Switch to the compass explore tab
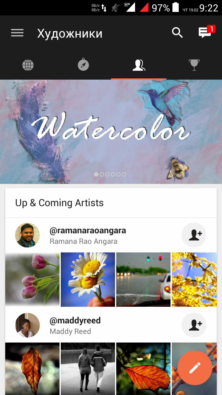The image size is (222, 395). tap(83, 65)
